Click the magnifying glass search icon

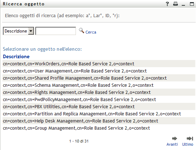coord(82,31)
